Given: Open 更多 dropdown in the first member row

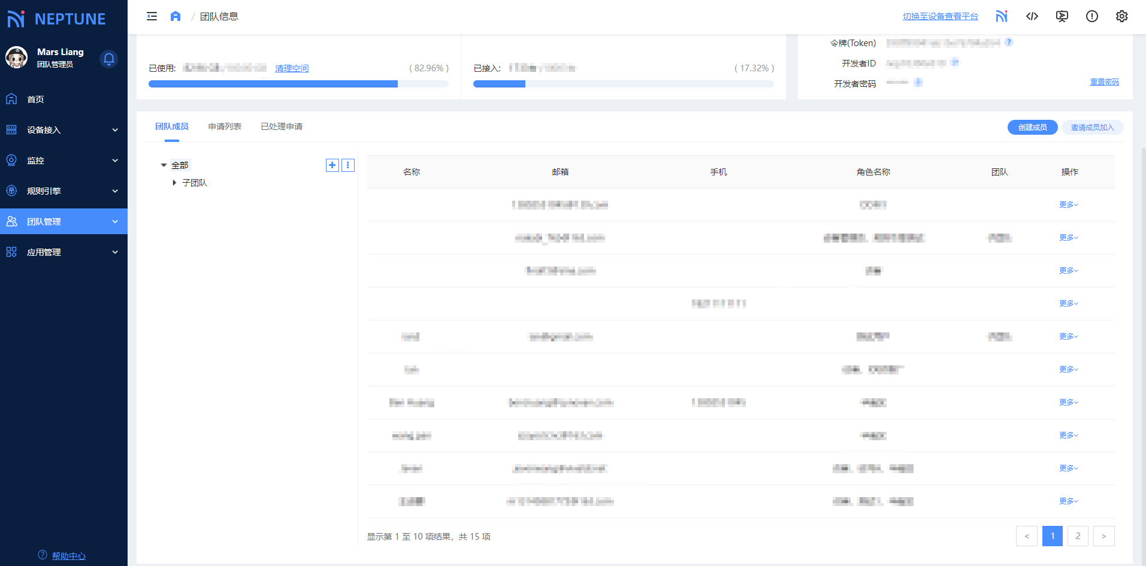Looking at the screenshot, I should point(1068,205).
